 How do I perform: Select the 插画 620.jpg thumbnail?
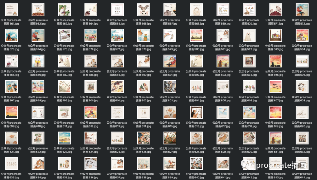302,112
